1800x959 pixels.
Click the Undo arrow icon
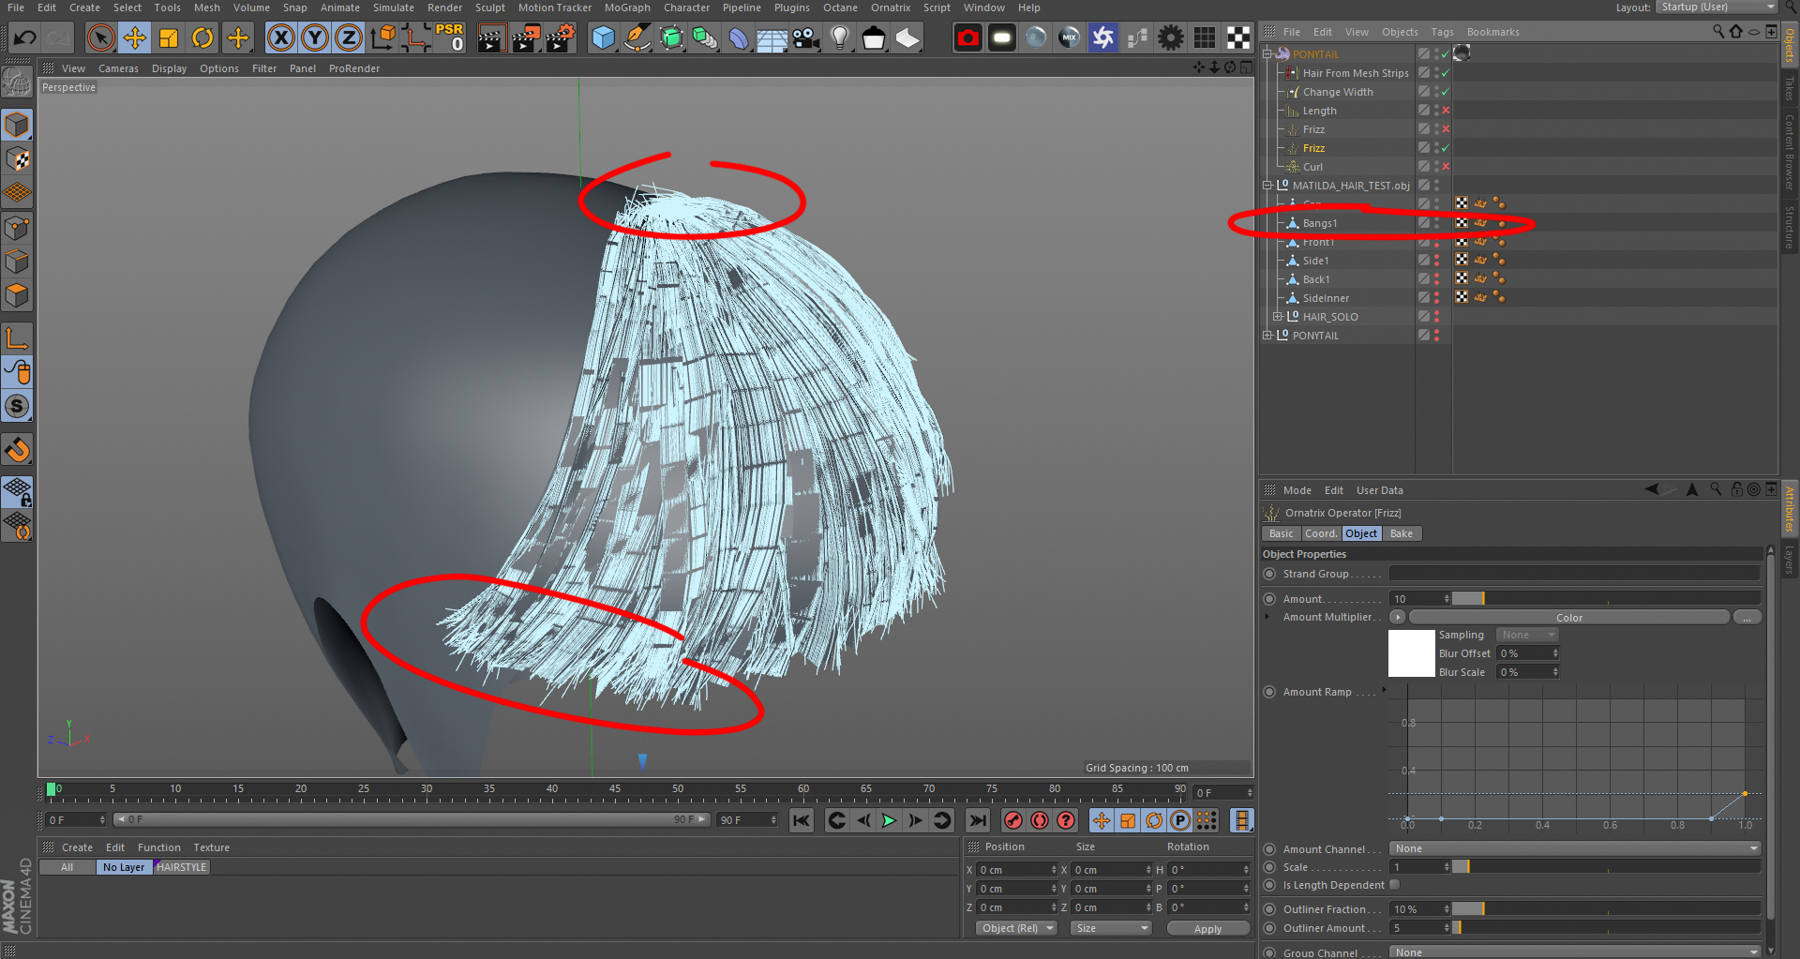pos(25,38)
